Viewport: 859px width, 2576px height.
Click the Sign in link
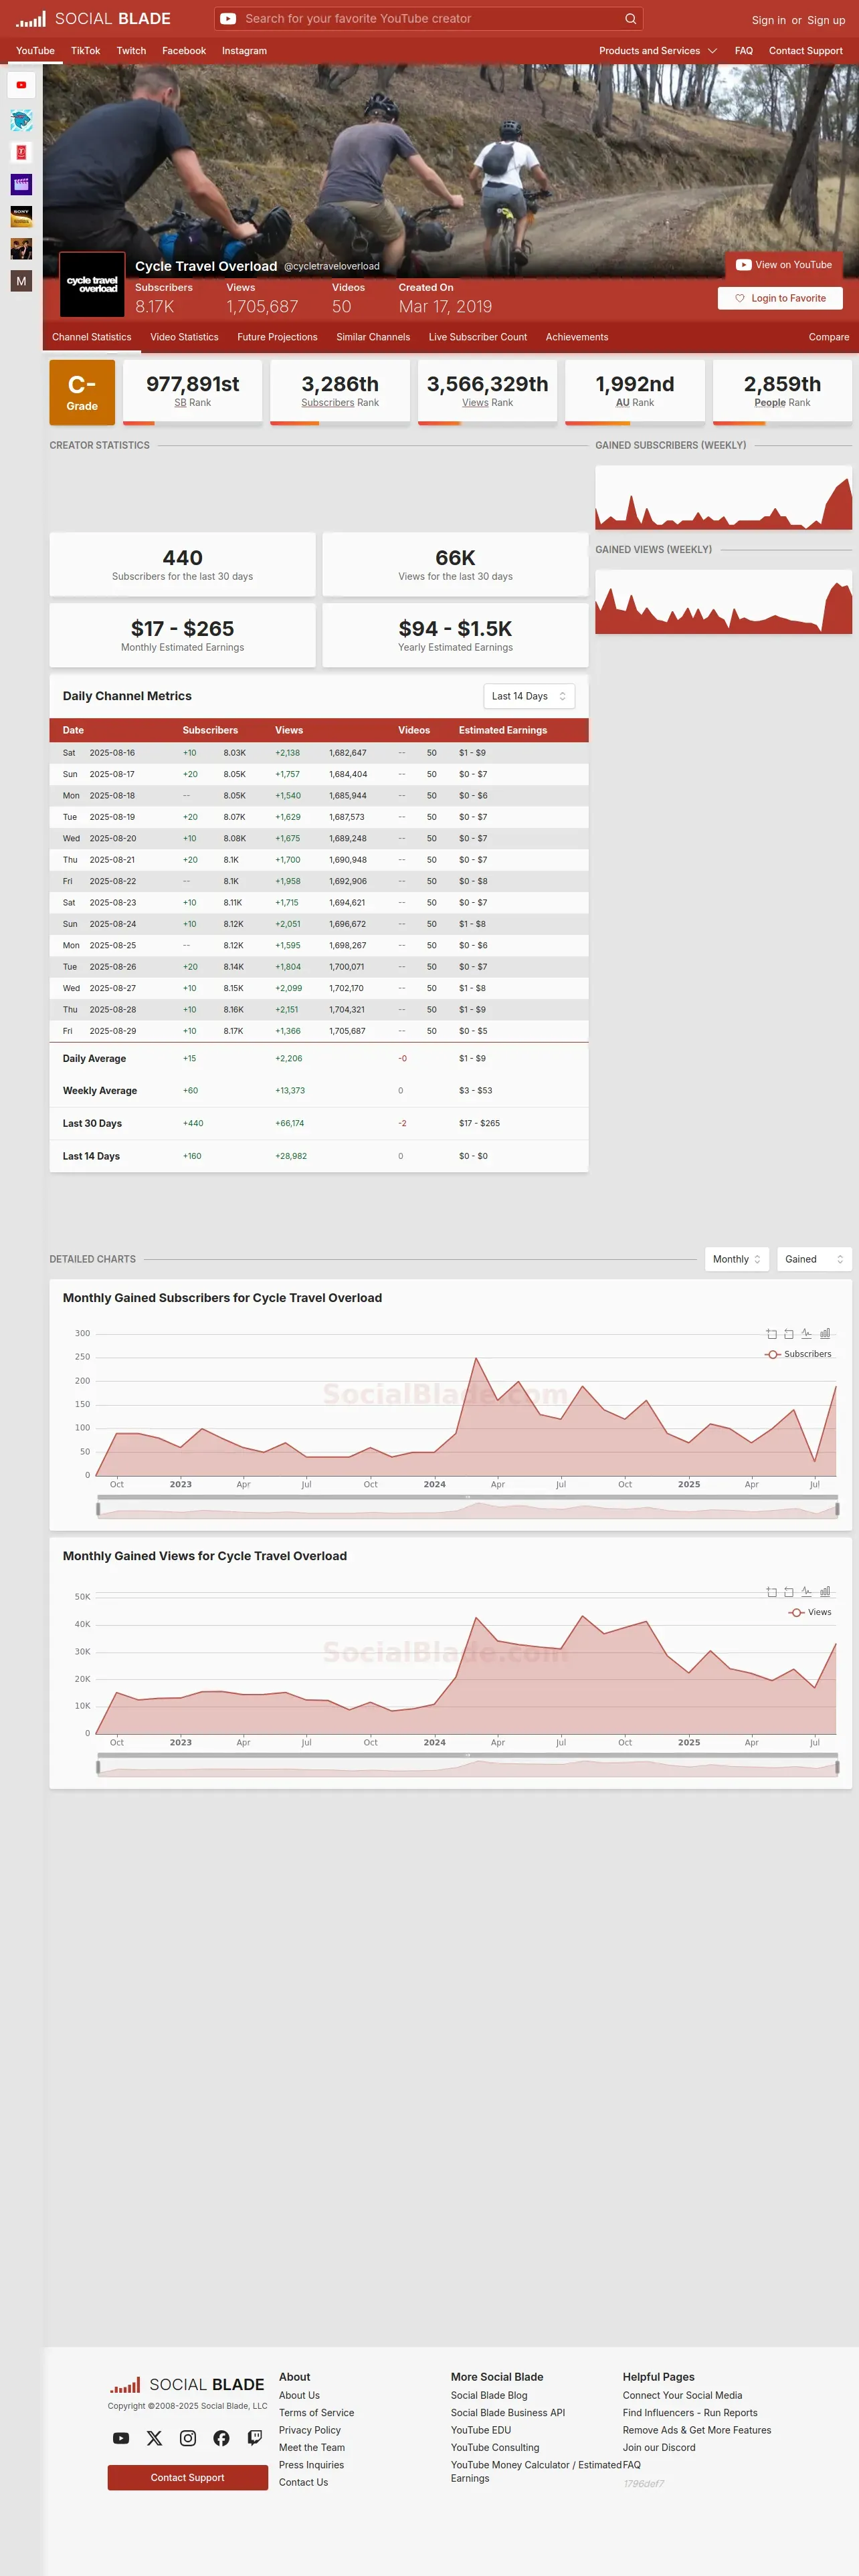point(769,20)
